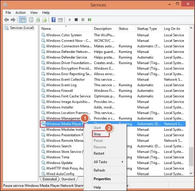195x191 pixels.
Task: Click the Pause Service toolbar icon
Action: click(x=83, y=20)
